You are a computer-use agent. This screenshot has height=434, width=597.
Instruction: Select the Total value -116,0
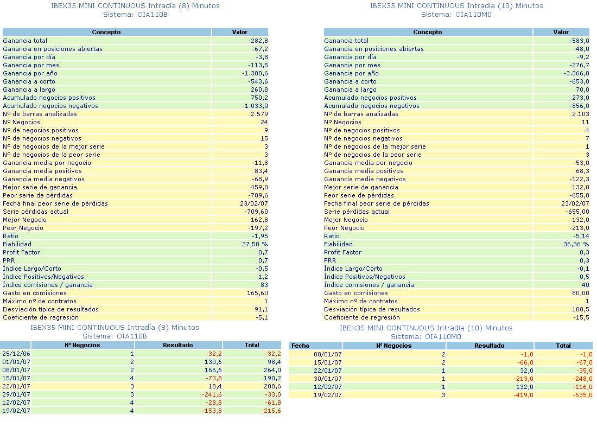[582, 387]
